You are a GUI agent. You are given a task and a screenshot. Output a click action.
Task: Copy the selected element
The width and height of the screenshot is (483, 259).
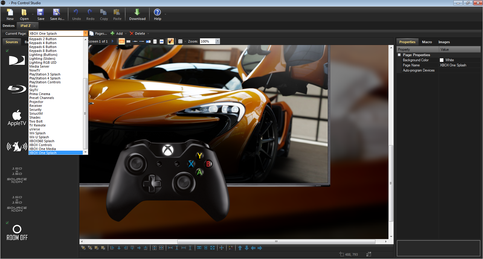[x=104, y=14]
